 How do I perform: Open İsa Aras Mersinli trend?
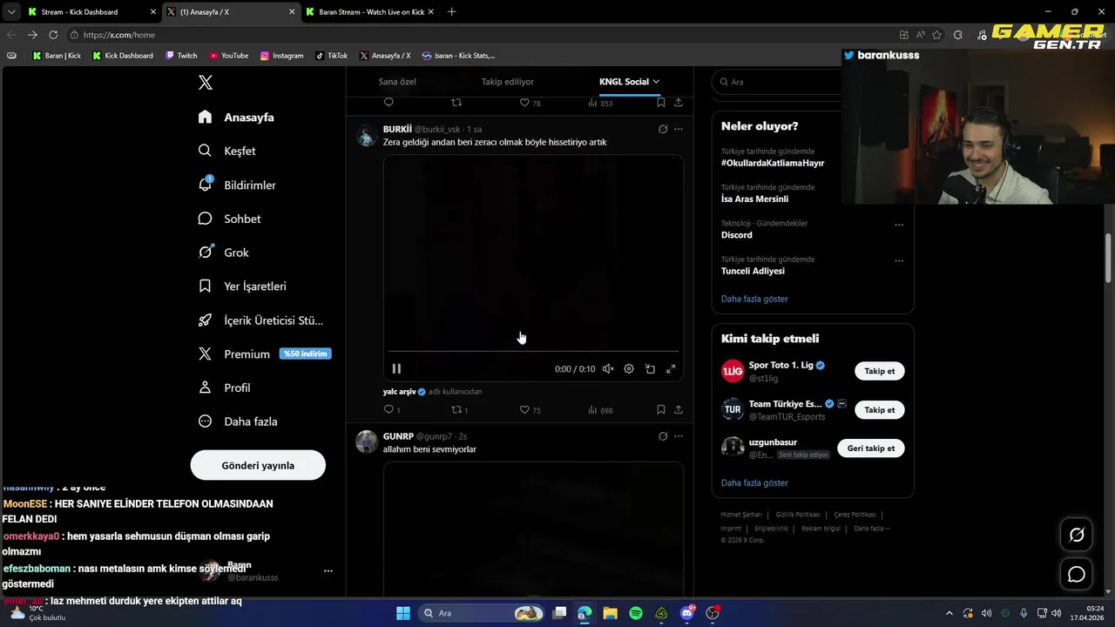pyautogui.click(x=754, y=199)
